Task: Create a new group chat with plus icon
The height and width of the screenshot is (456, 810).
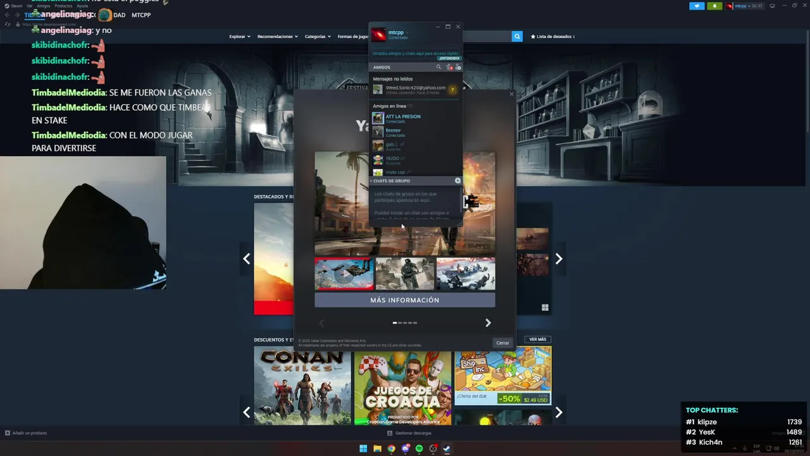Action: [x=458, y=181]
